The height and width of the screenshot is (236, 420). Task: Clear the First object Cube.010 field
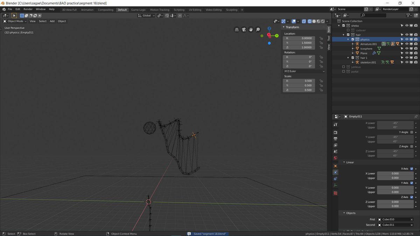pyautogui.click(x=412, y=220)
